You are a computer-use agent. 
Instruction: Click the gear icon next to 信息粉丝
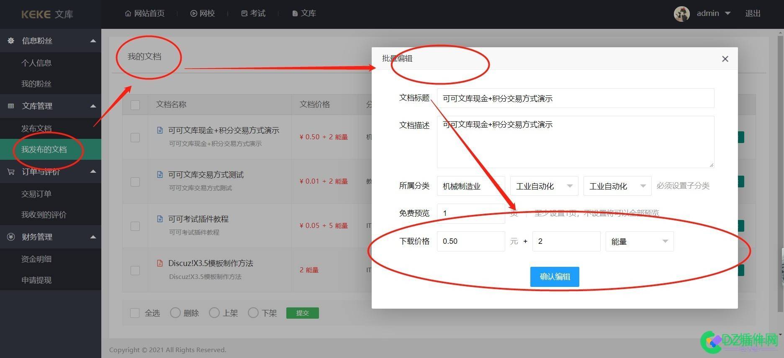click(11, 41)
